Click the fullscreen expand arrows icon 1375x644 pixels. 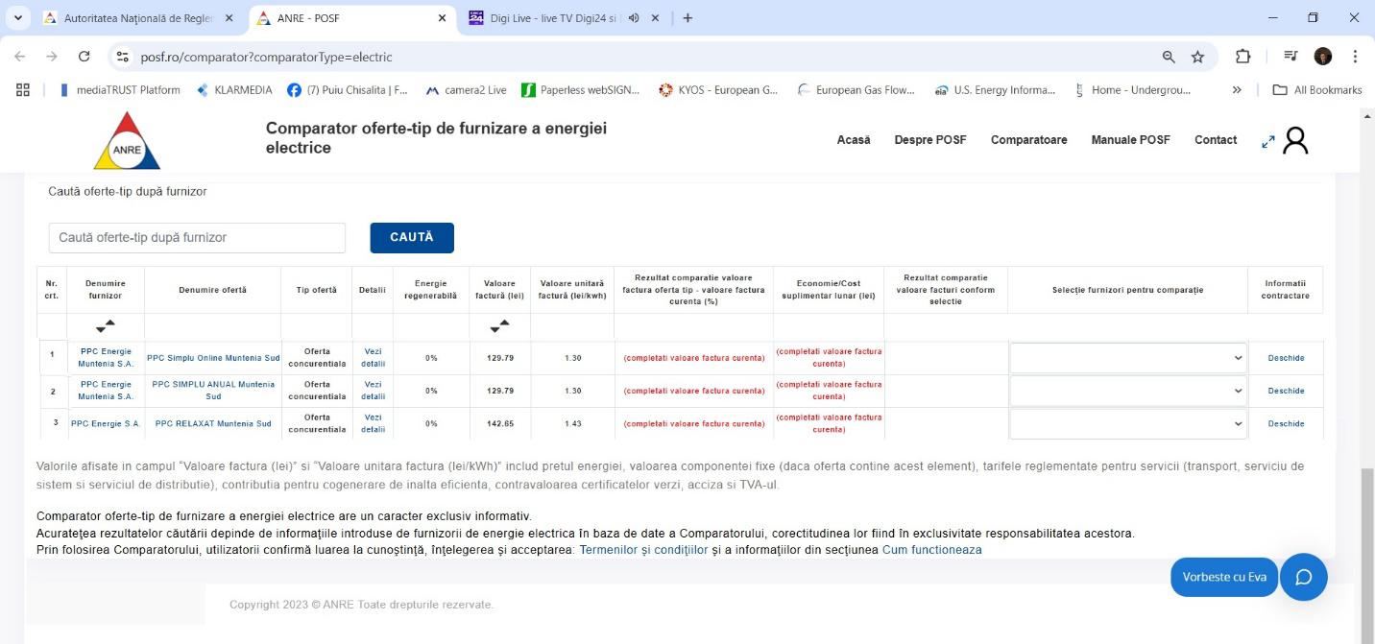1267,141
